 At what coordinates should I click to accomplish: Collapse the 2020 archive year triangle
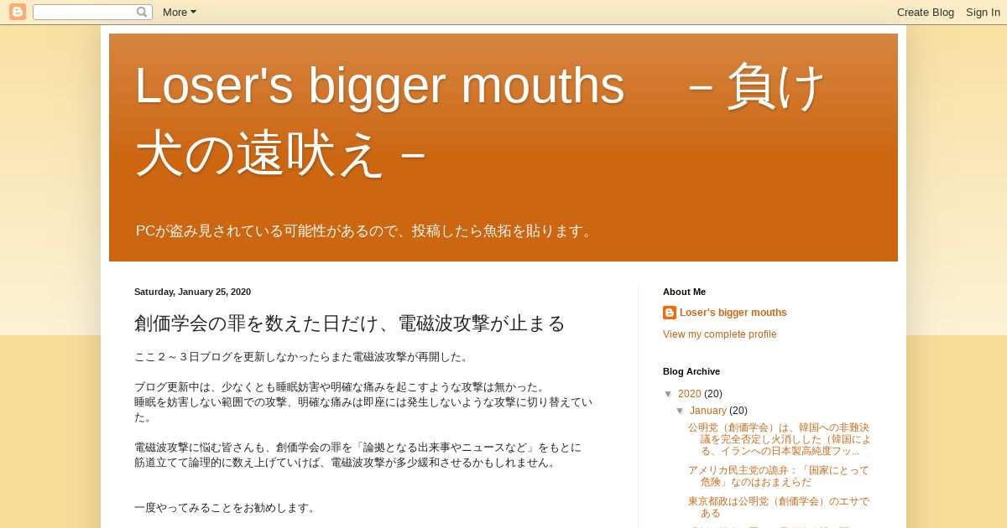coord(669,394)
